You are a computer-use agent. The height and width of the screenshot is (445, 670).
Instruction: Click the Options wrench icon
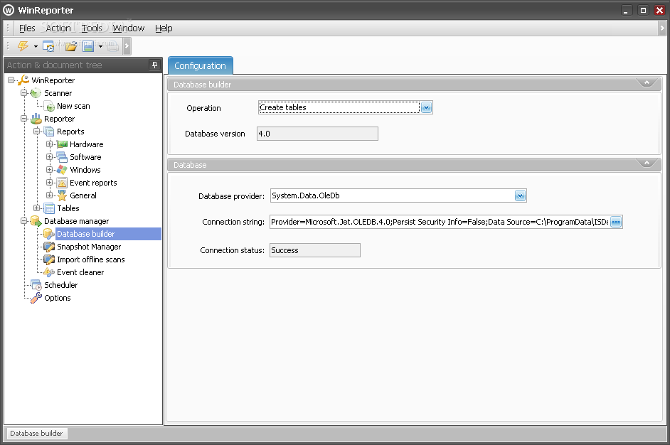(36, 298)
